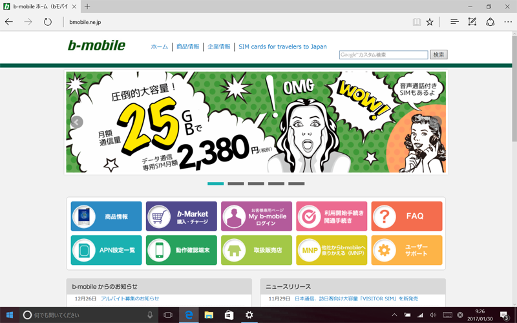The width and height of the screenshot is (517, 323).
Task: Open the VISITOR SIM news release link
Action: tap(357, 298)
